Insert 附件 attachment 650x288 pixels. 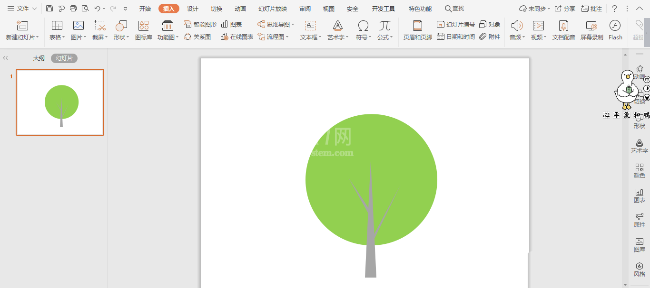490,37
